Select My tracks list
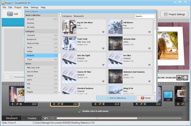This screenshot has height=126, width=191. click(42, 27)
